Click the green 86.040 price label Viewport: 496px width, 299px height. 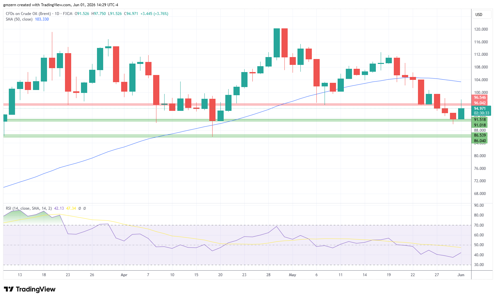480,141
